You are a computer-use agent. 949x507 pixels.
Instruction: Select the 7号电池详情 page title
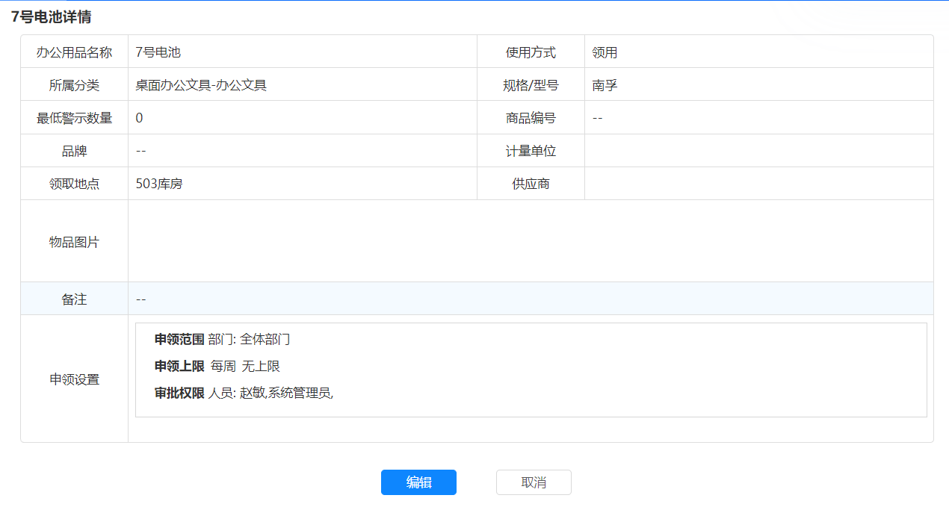click(x=52, y=16)
